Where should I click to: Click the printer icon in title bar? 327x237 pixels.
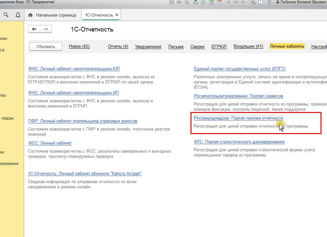(x=179, y=2)
